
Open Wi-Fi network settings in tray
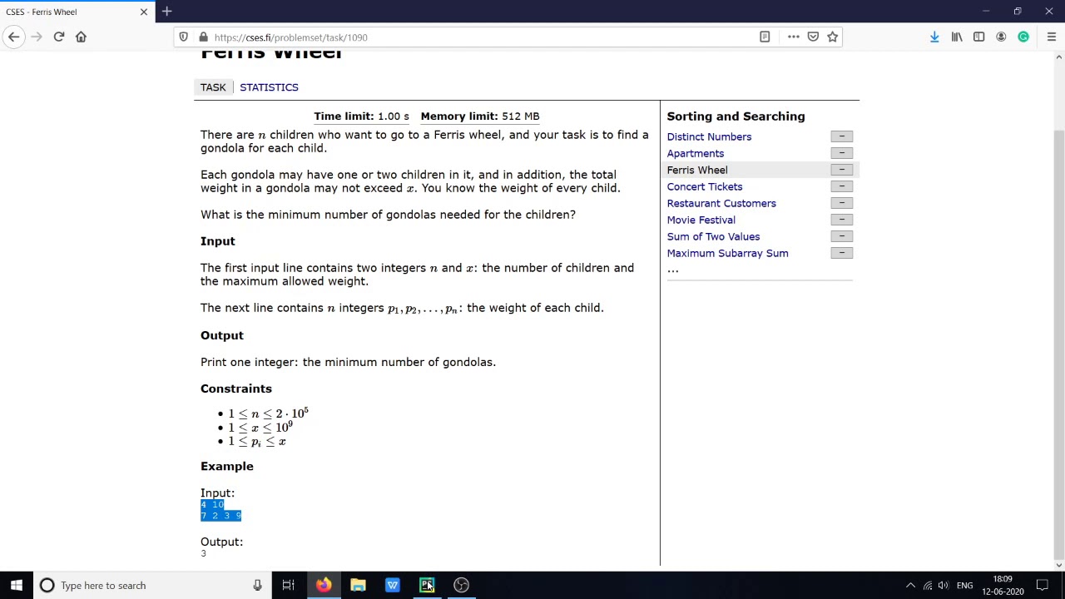tap(928, 586)
